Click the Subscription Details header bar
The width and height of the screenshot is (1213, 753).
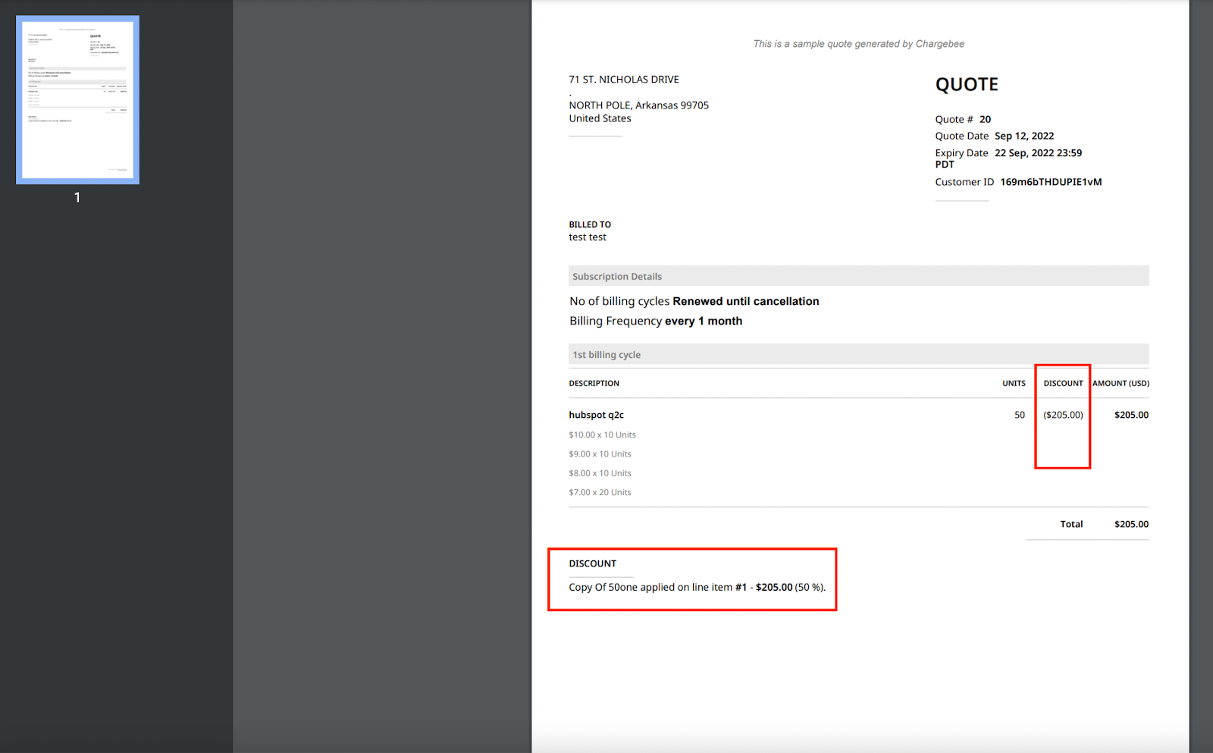click(x=617, y=276)
